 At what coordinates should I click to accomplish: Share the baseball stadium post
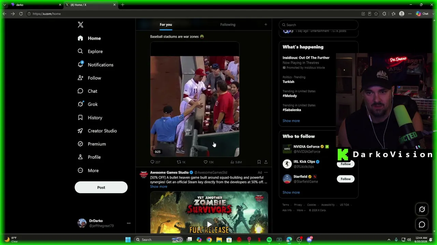pyautogui.click(x=266, y=162)
